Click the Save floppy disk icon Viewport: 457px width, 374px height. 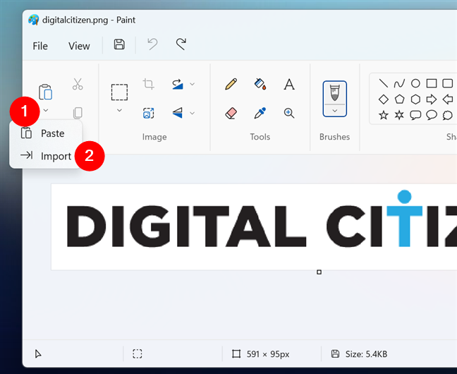click(x=119, y=44)
